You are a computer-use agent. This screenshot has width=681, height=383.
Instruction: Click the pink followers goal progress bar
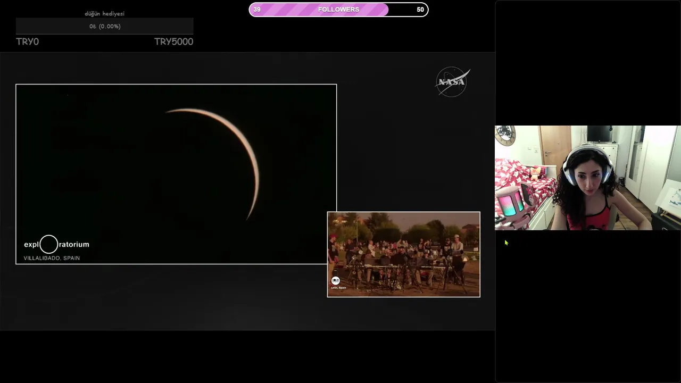pyautogui.click(x=338, y=10)
